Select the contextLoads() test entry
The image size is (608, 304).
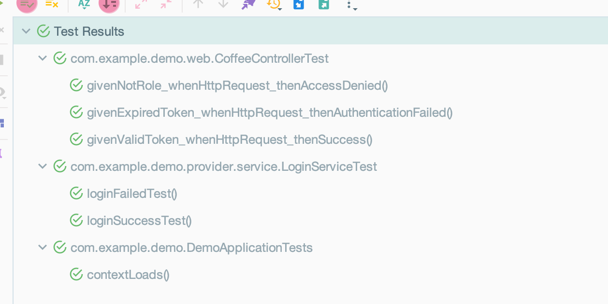coord(128,275)
